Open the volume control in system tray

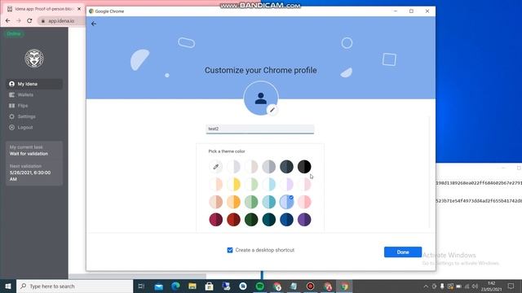coord(475,286)
